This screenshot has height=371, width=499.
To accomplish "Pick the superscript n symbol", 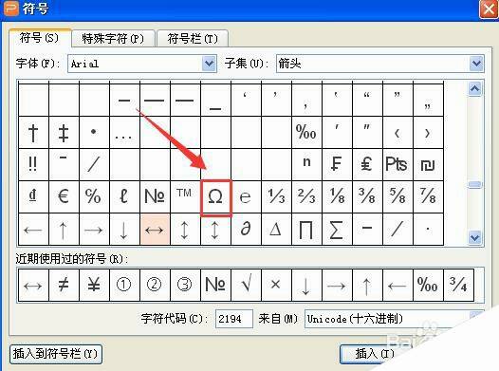I will click(306, 165).
